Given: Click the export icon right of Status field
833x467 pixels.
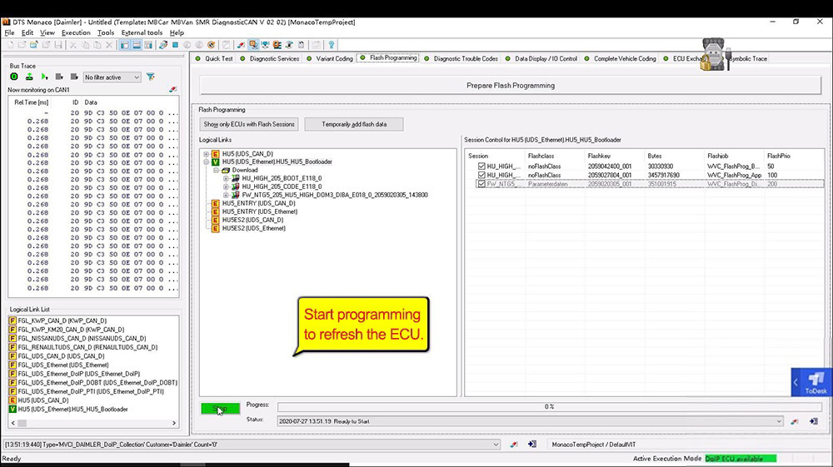Looking at the screenshot, I should tap(813, 421).
